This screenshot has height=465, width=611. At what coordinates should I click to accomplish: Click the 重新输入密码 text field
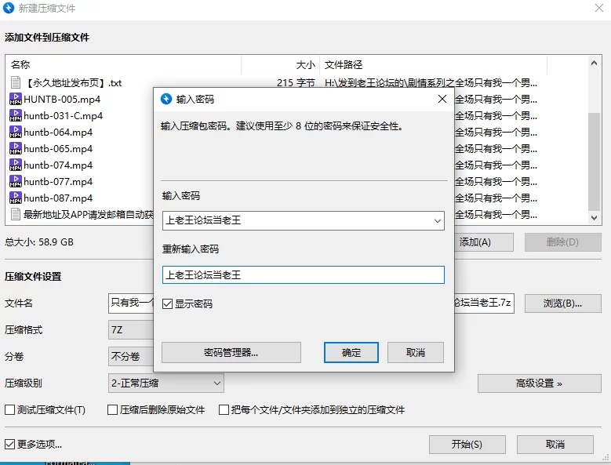304,275
